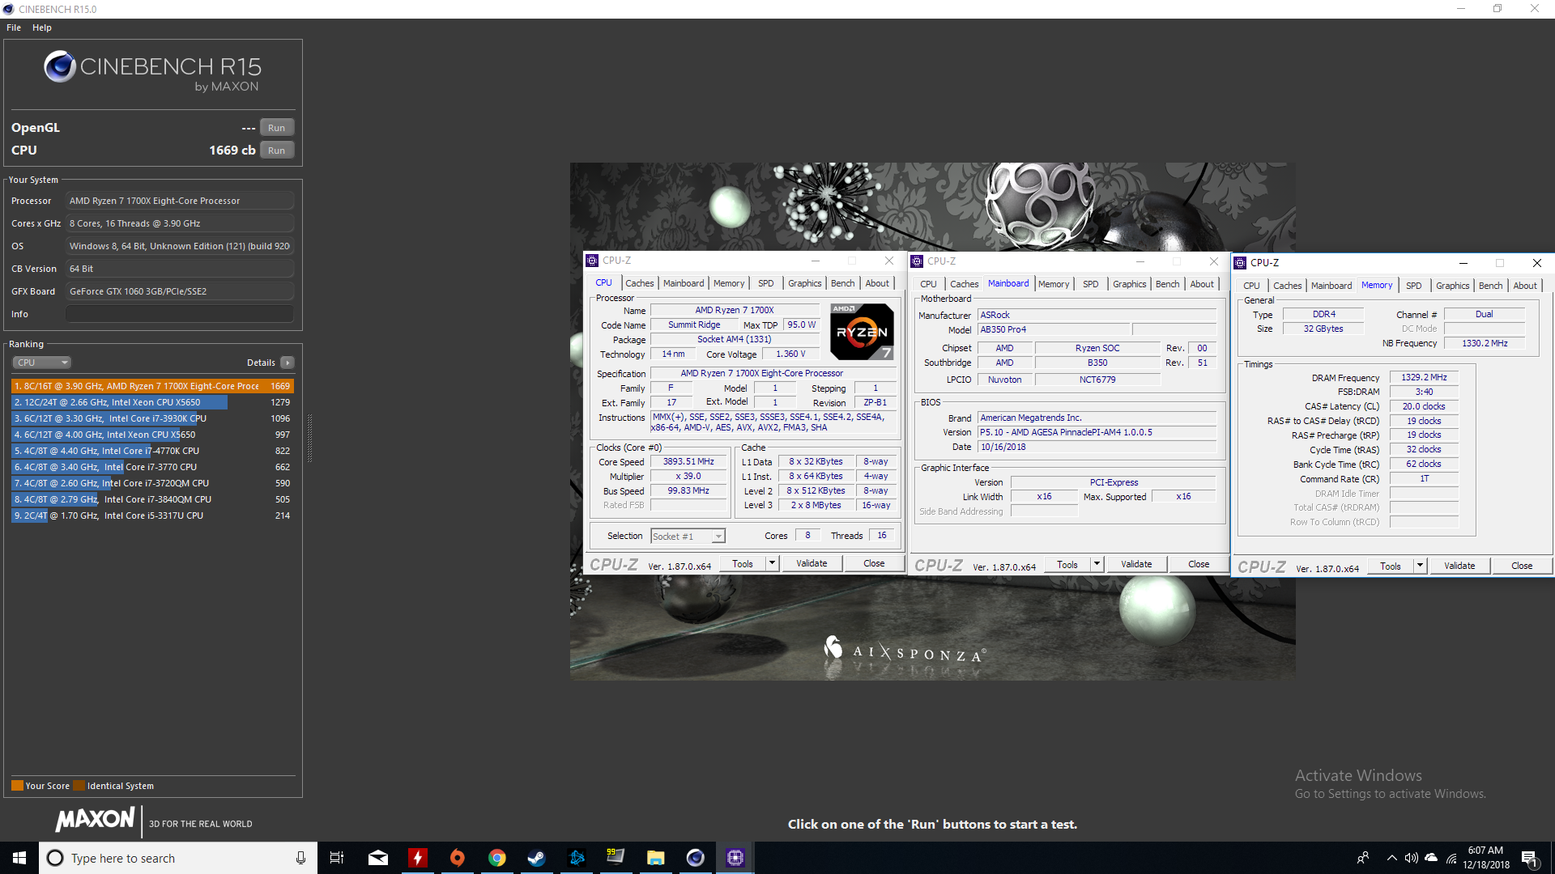Switch to CPU tab in Memory CPU-Z window
This screenshot has height=874, width=1555.
(x=1251, y=286)
